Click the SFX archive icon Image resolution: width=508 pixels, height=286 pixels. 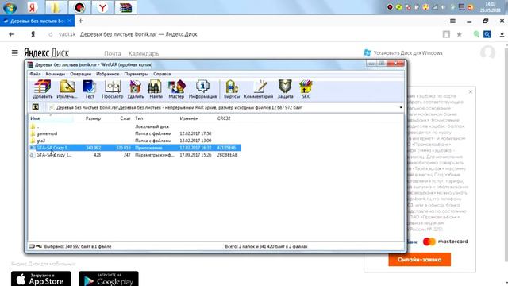point(306,89)
